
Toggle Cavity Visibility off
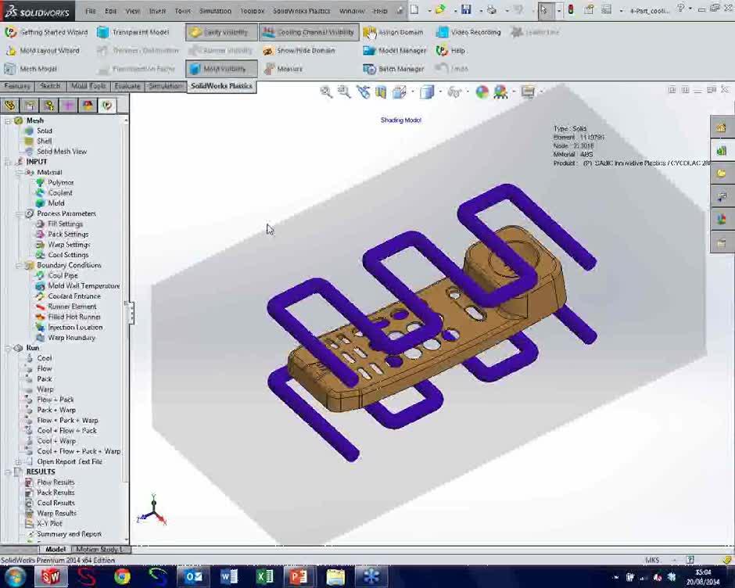221,32
